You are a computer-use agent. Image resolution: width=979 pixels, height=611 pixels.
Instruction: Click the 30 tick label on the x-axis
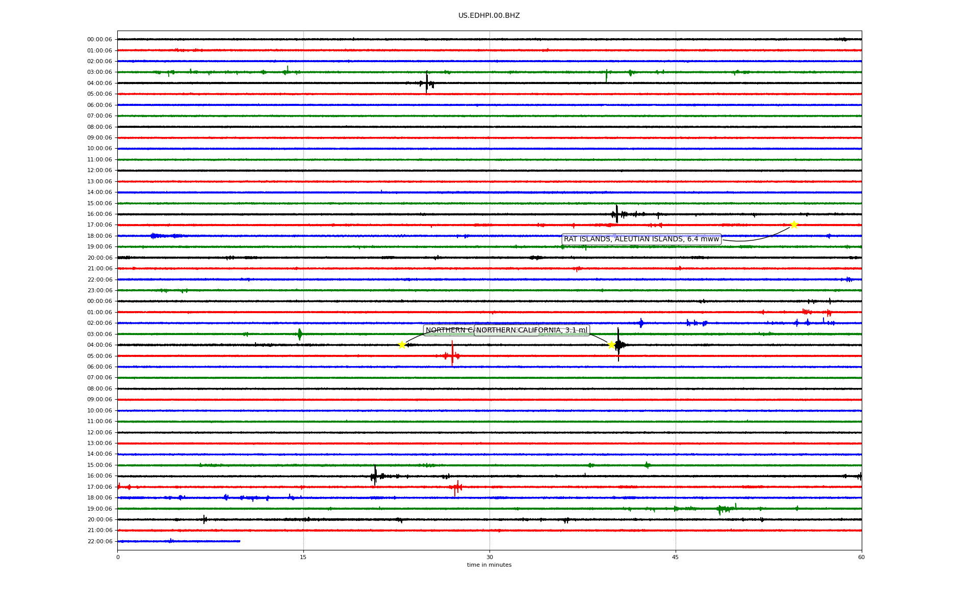tap(489, 557)
